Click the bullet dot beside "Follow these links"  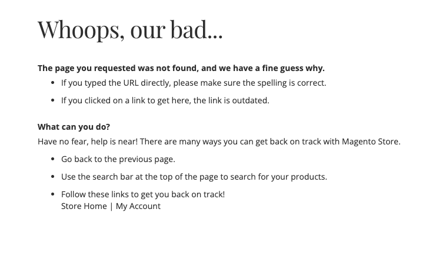point(54,194)
